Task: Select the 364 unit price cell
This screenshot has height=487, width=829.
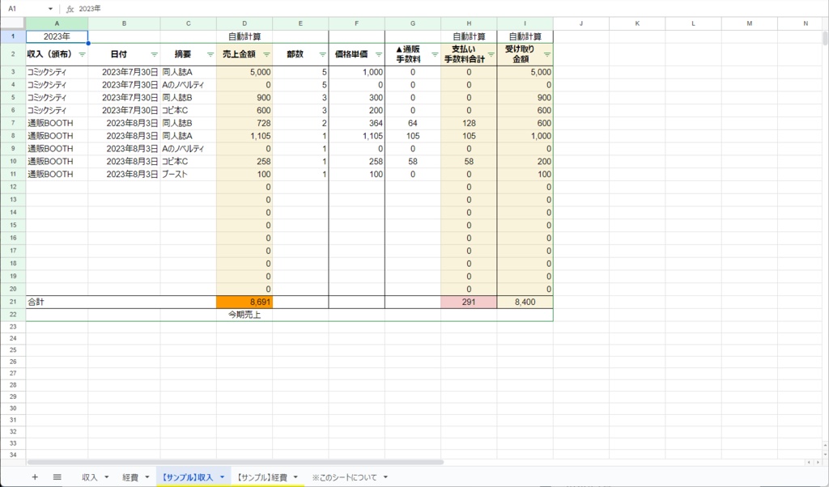Action: pyautogui.click(x=357, y=123)
